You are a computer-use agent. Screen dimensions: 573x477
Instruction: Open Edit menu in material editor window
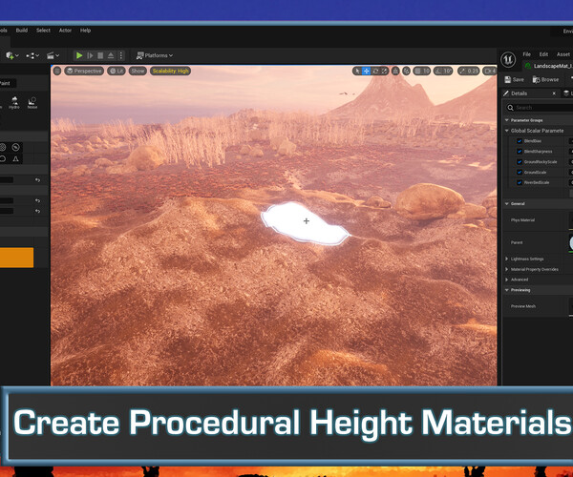[x=543, y=54]
